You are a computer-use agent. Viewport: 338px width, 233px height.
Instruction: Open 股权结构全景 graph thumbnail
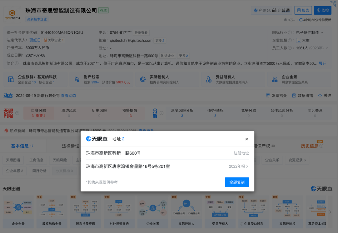point(52,211)
